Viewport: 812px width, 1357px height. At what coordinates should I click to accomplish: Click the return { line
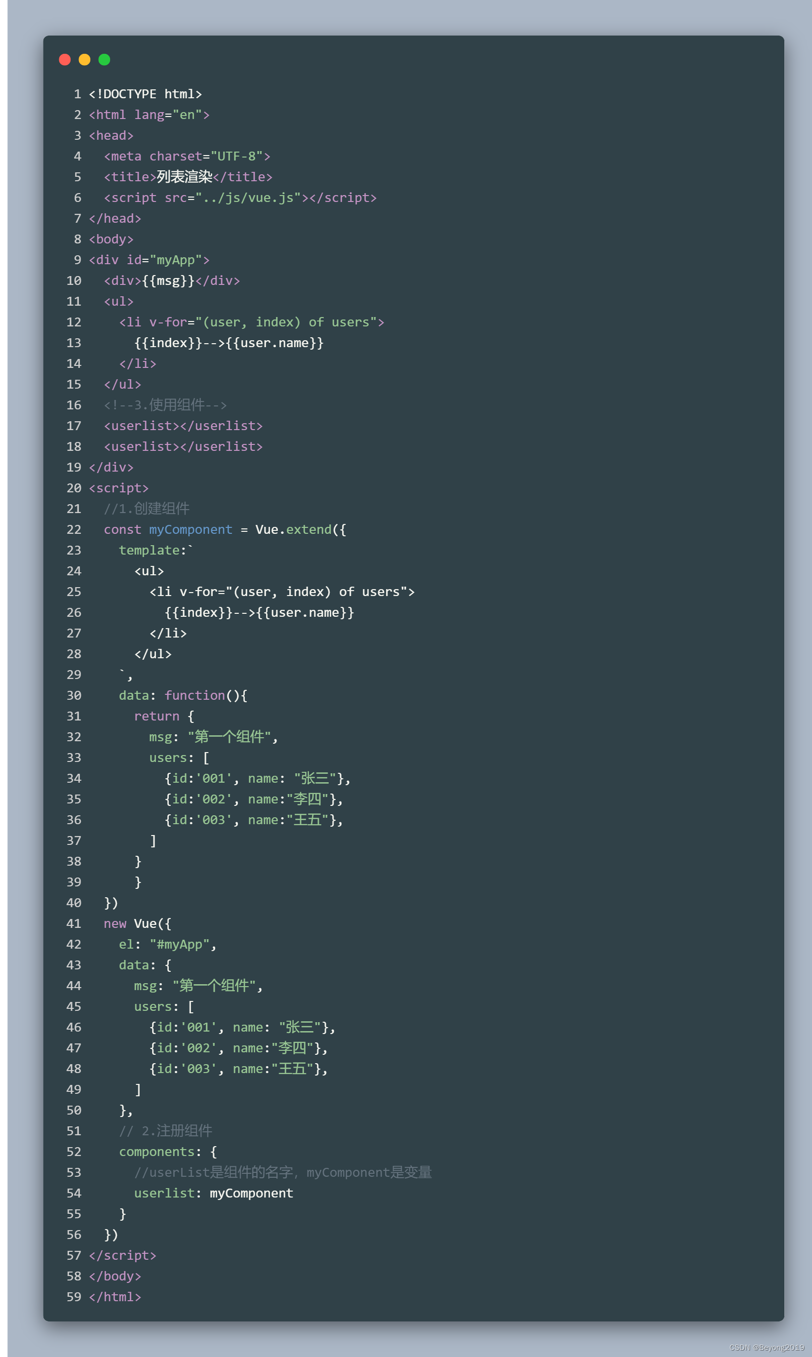coord(164,717)
